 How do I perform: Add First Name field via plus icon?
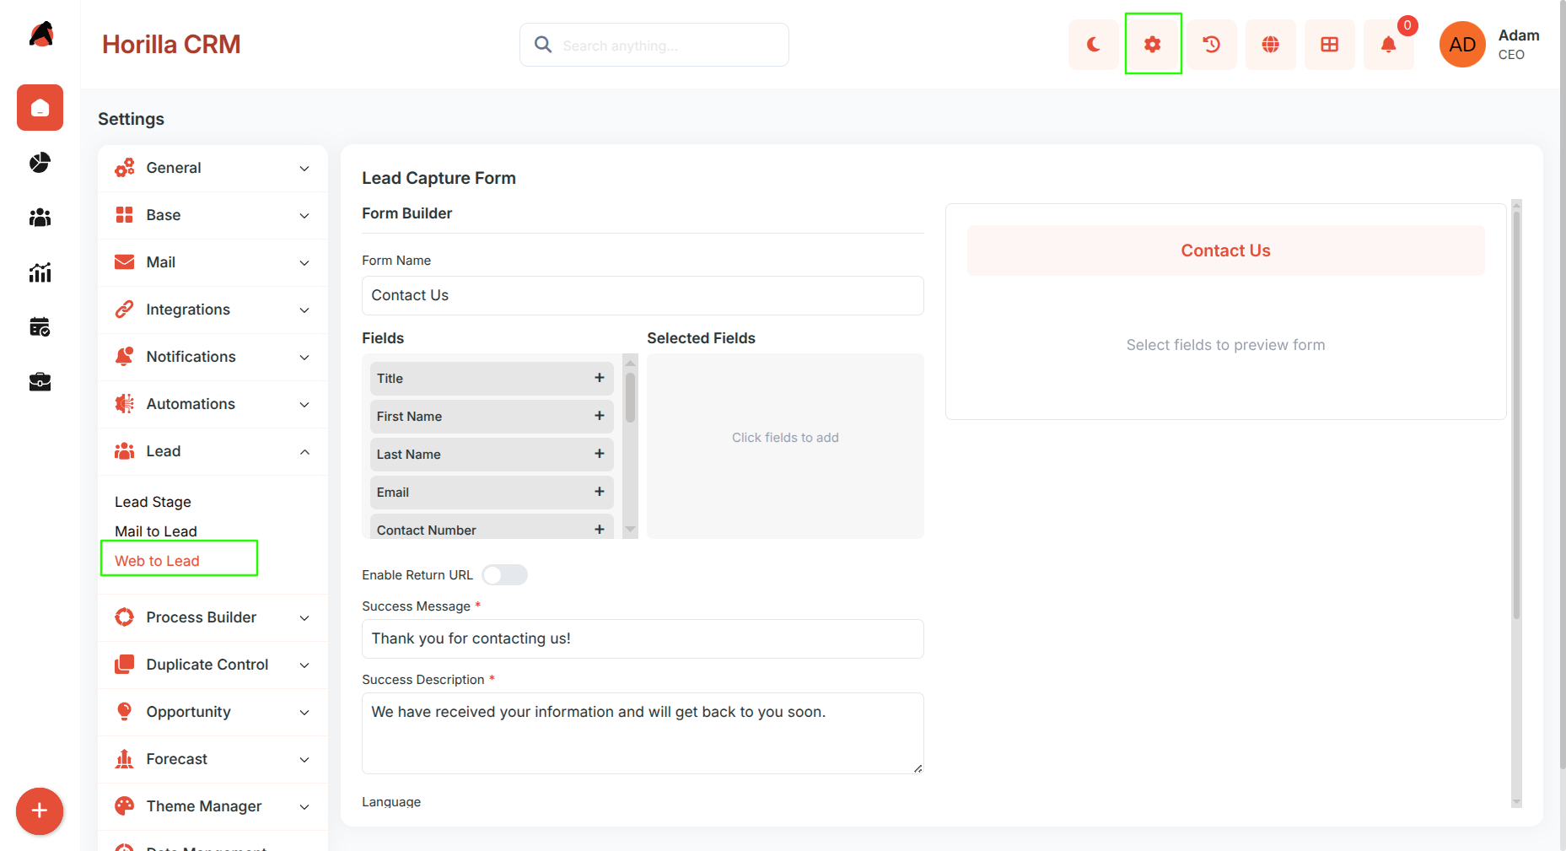click(600, 416)
